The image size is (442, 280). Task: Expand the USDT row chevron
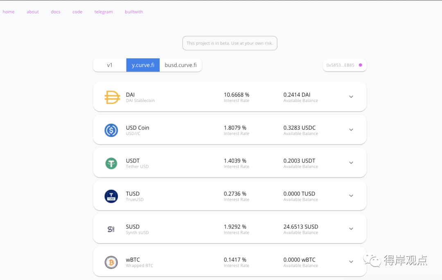(x=351, y=163)
